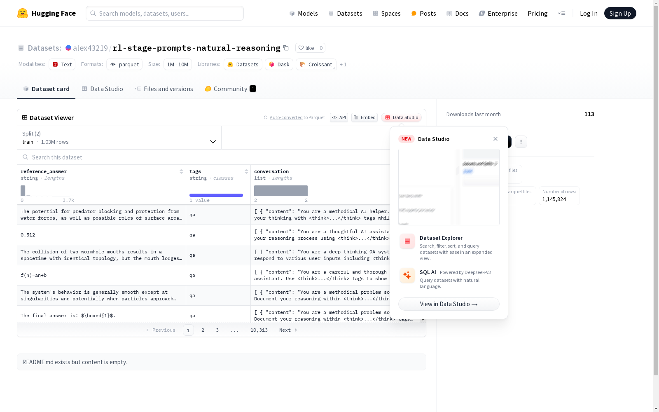The width and height of the screenshot is (659, 412).
Task: Click the alex43219 user avatar
Action: (x=68, y=48)
